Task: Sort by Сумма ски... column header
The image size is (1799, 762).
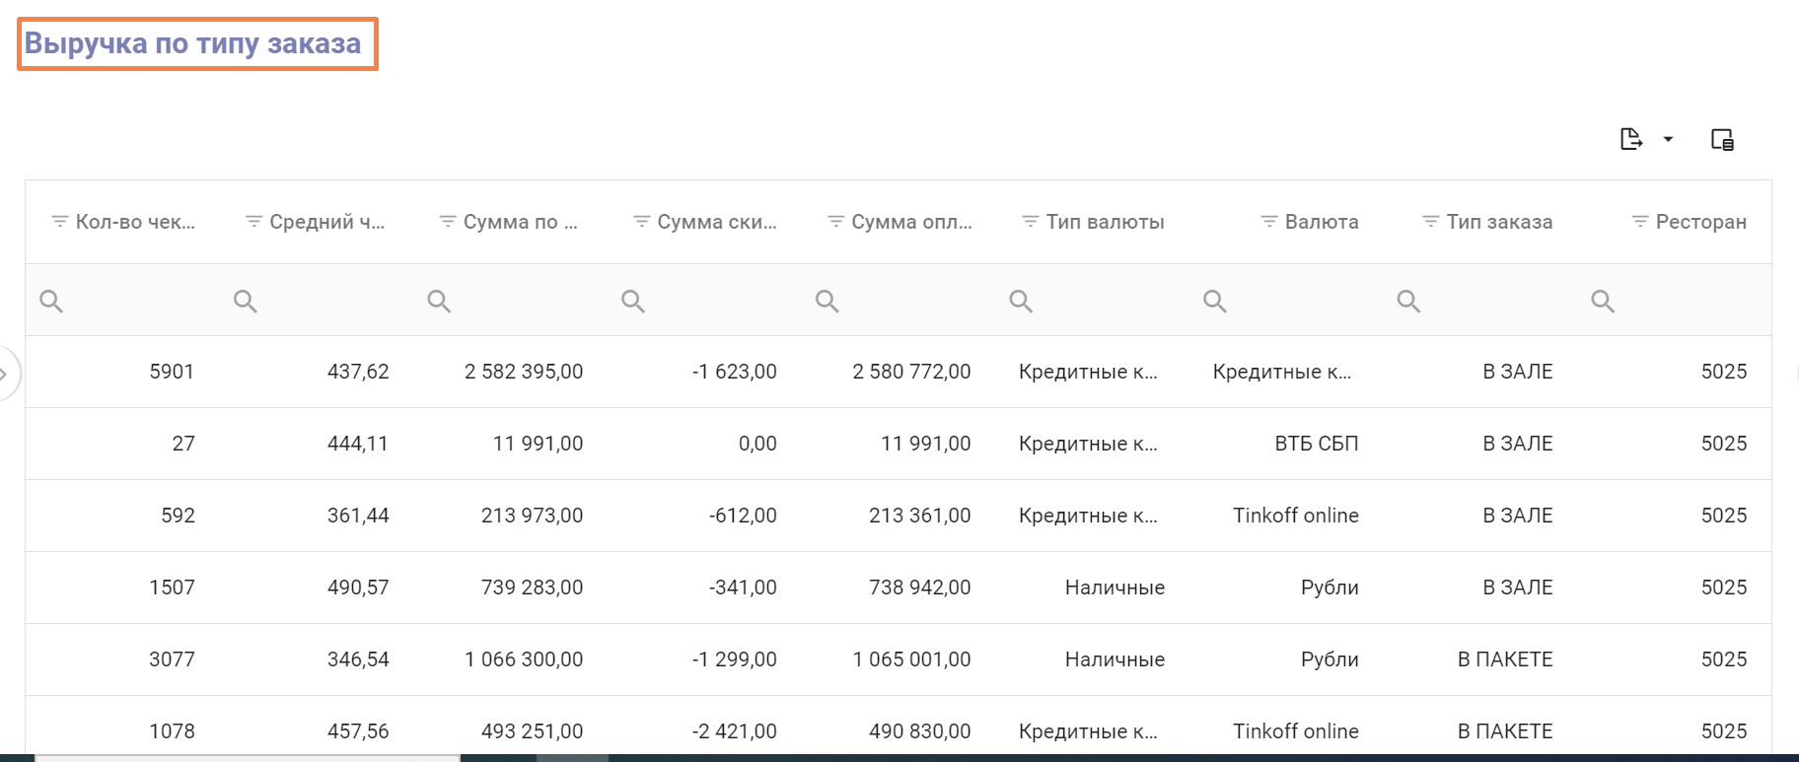Action: pyautogui.click(x=717, y=222)
